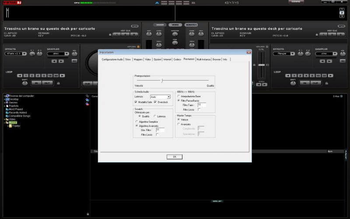Click left deck BPM button
The image size is (350, 219).
click(135, 26)
